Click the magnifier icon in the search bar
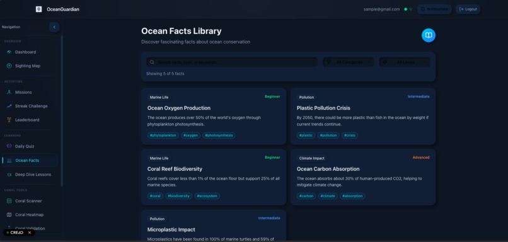508x242 pixels. [x=153, y=62]
